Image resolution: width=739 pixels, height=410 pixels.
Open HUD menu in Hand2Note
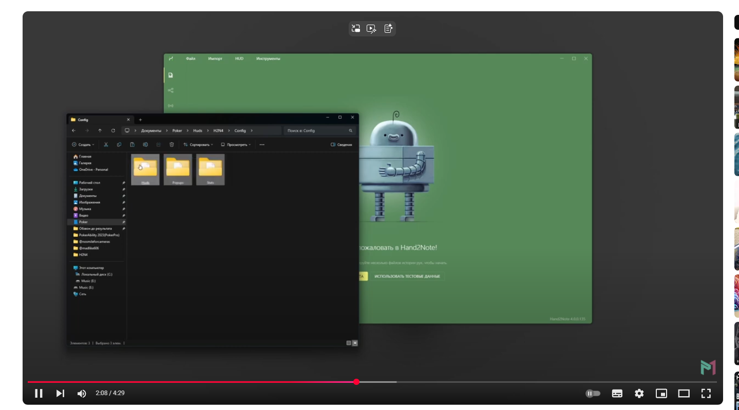pyautogui.click(x=239, y=58)
